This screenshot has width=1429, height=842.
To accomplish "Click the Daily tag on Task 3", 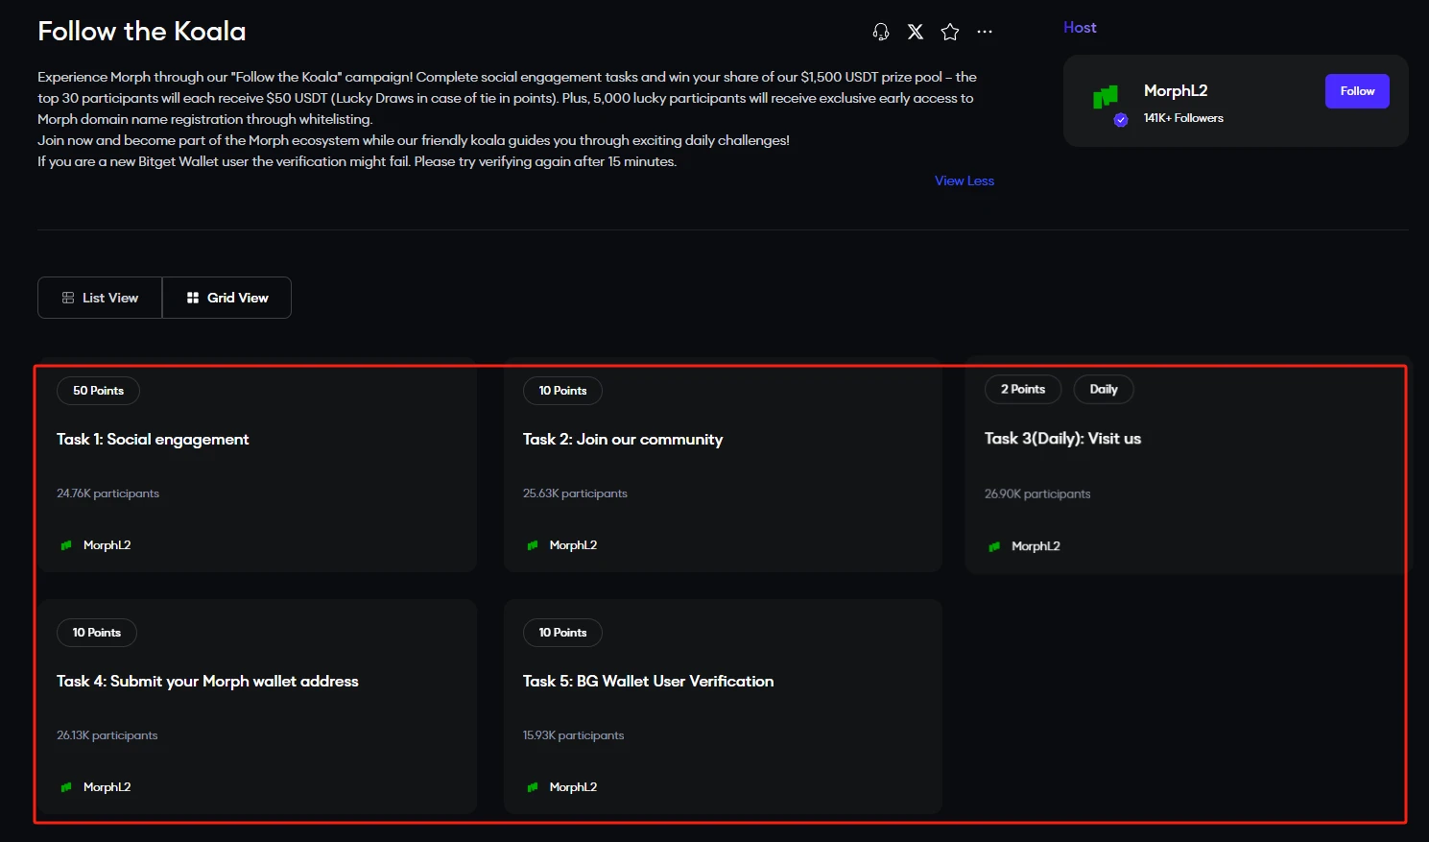I will [x=1103, y=389].
